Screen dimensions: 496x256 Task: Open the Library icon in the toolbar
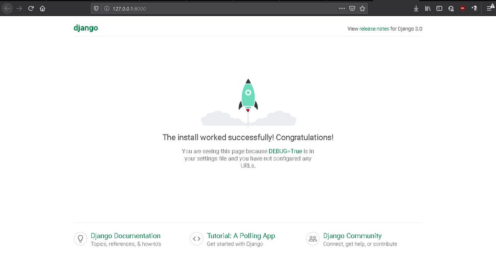click(428, 8)
